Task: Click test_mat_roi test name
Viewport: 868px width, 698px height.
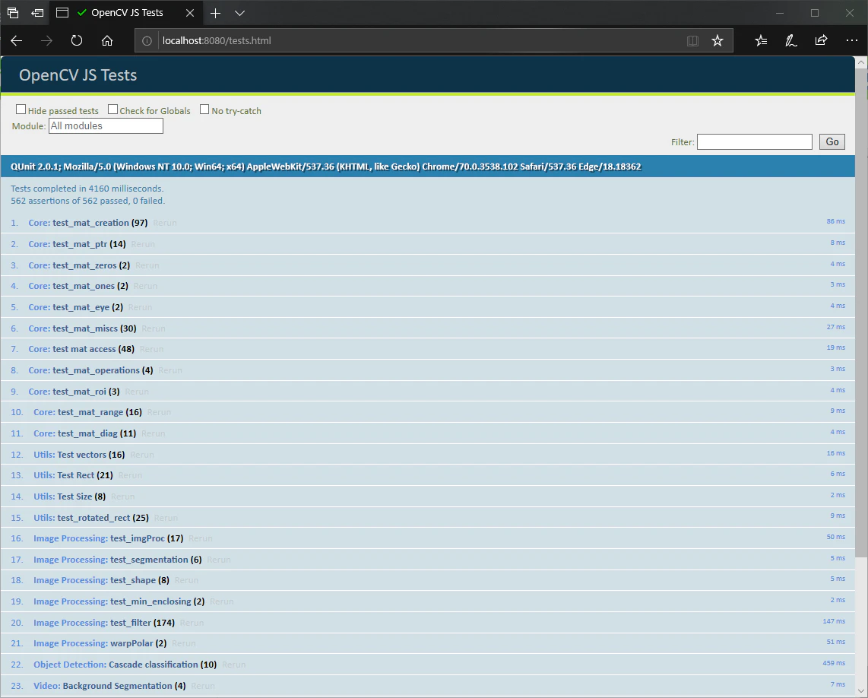Action: tap(79, 392)
